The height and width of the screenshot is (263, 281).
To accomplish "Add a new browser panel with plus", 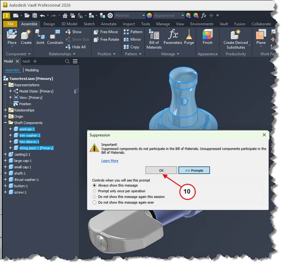I will pos(35,61).
